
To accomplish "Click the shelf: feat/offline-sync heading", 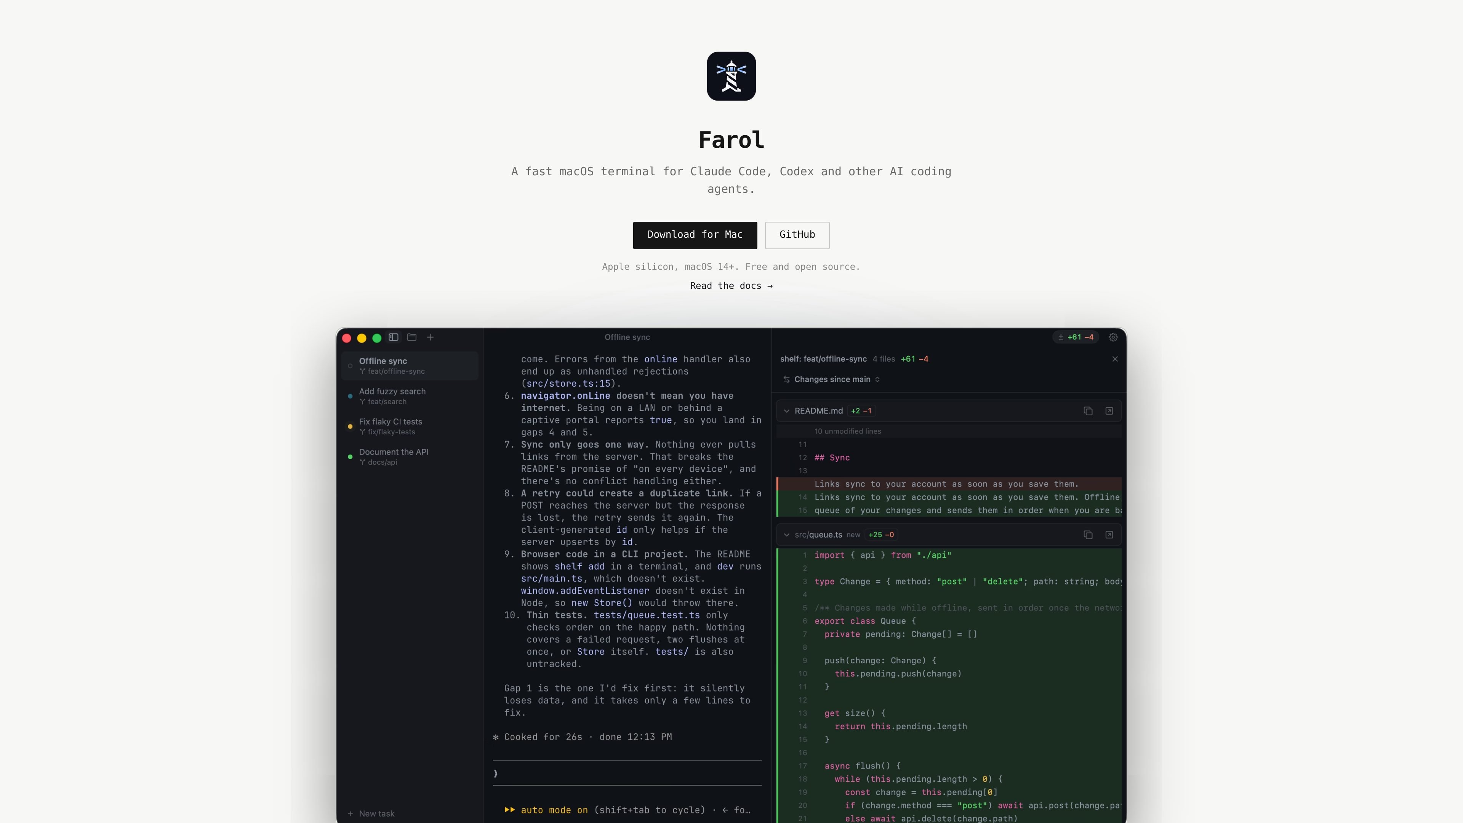I will [x=823, y=359].
